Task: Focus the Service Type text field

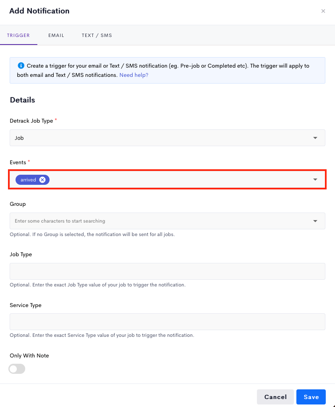Action: coord(167,322)
